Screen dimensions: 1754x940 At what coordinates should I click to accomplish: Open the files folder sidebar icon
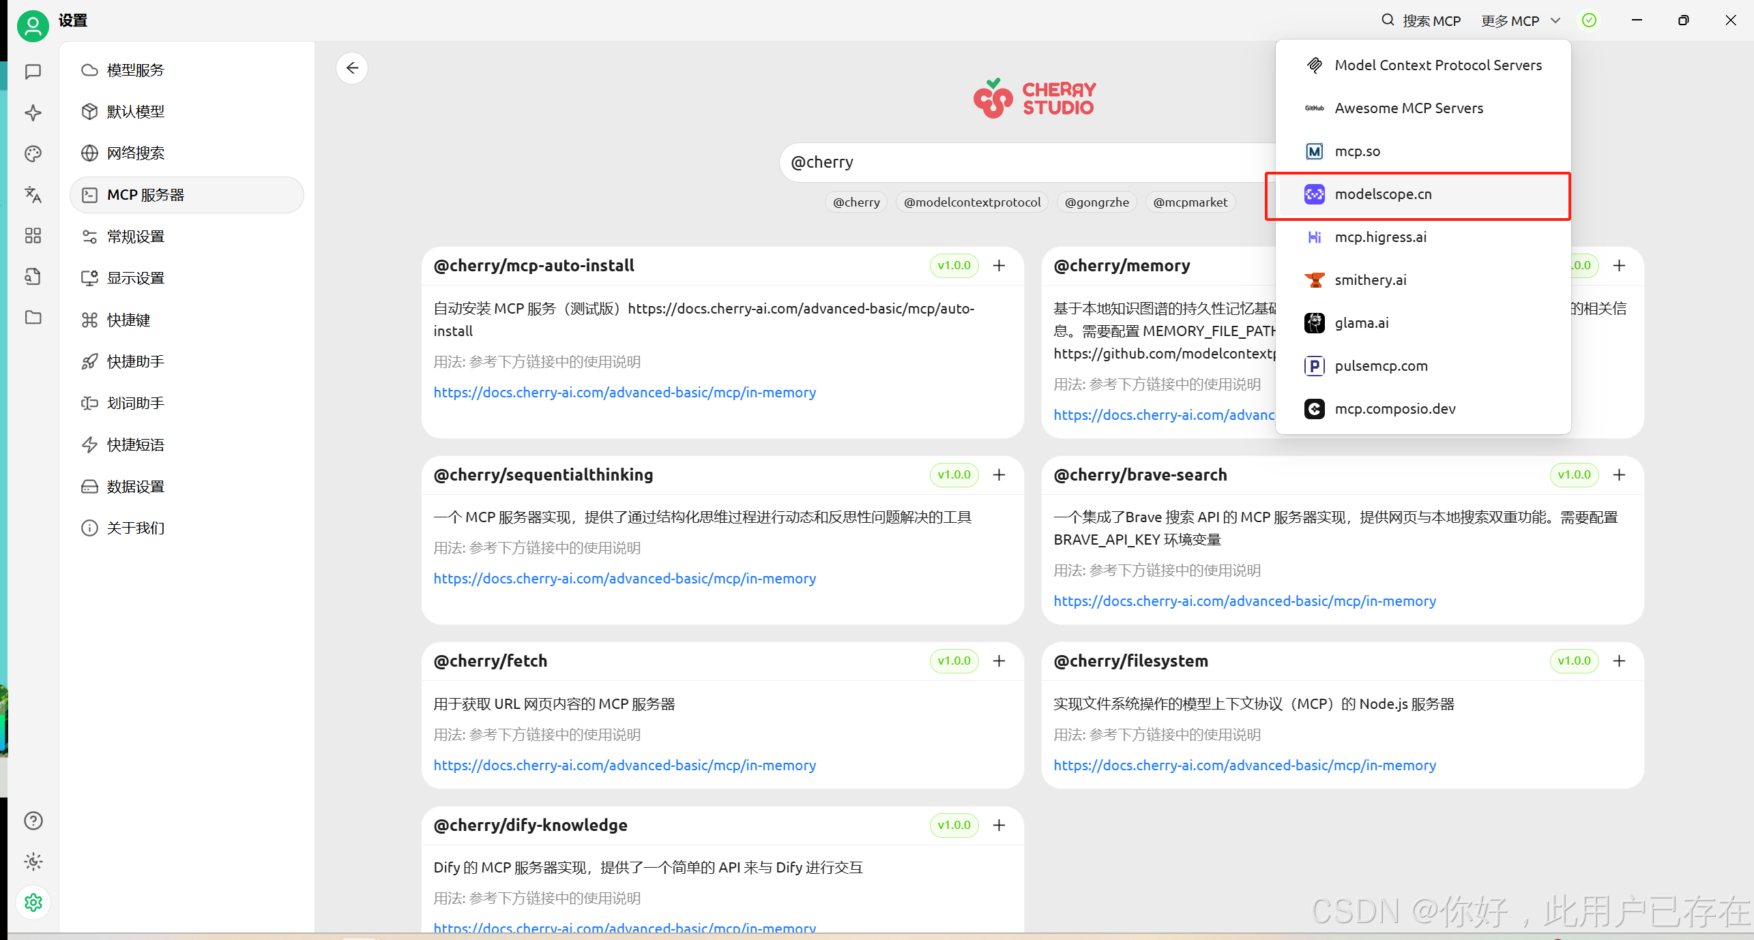click(x=33, y=318)
